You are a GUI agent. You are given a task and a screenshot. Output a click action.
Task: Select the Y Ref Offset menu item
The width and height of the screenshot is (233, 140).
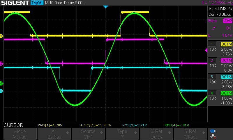click(190, 134)
